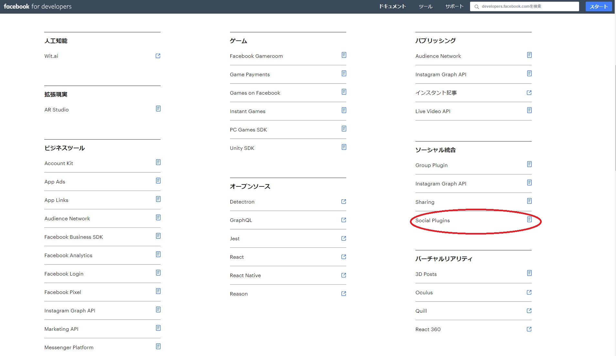Open the external link icon for GraphQL

click(x=344, y=220)
